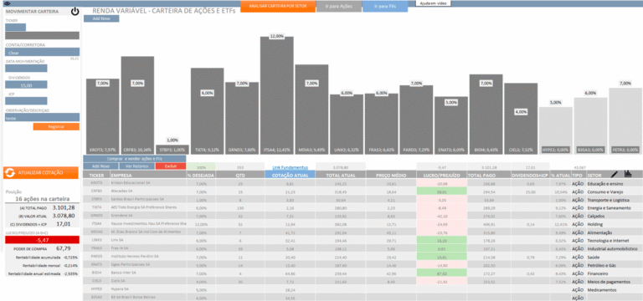Click the Dividendos field showing 15,00
Screen dimensions: 643x301
coord(26,84)
